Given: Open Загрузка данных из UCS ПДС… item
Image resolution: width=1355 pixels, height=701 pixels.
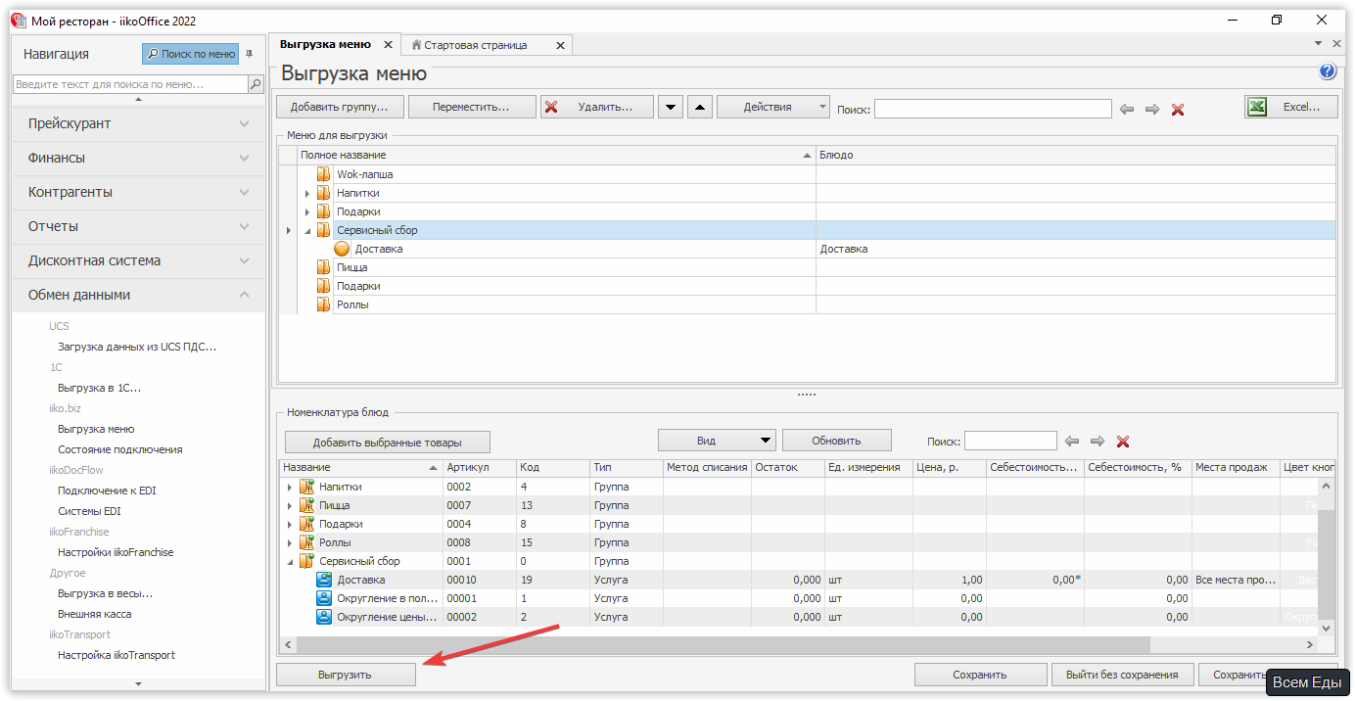Looking at the screenshot, I should pos(137,347).
